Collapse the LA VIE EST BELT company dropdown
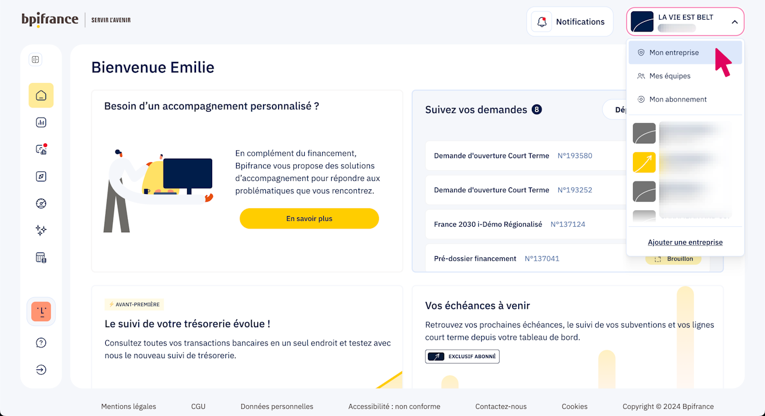Image resolution: width=765 pixels, height=416 pixels. pos(735,22)
